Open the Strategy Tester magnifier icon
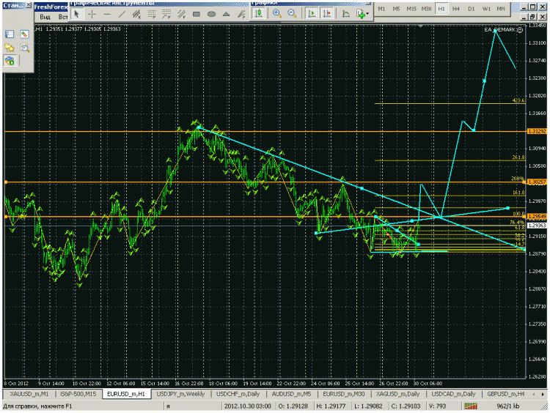 (x=24, y=48)
